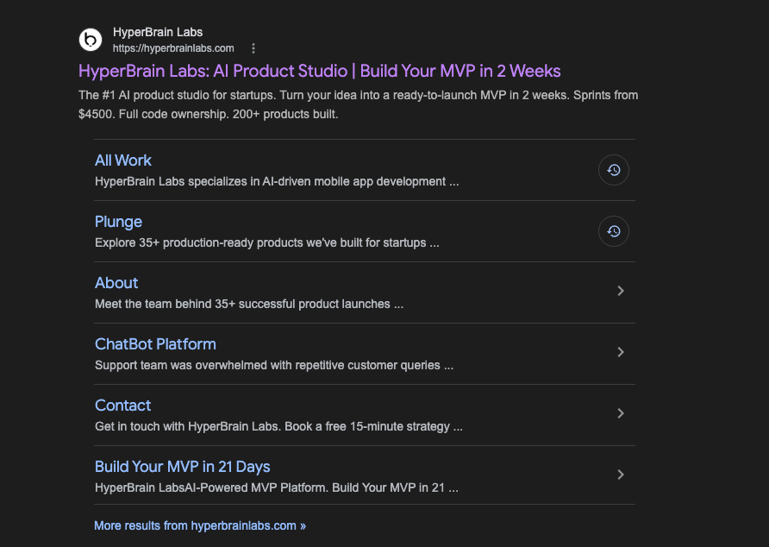Click the text 'HyperBrain LabsAI-Powered MVP Platform'
The width and height of the screenshot is (769, 547).
tap(211, 487)
